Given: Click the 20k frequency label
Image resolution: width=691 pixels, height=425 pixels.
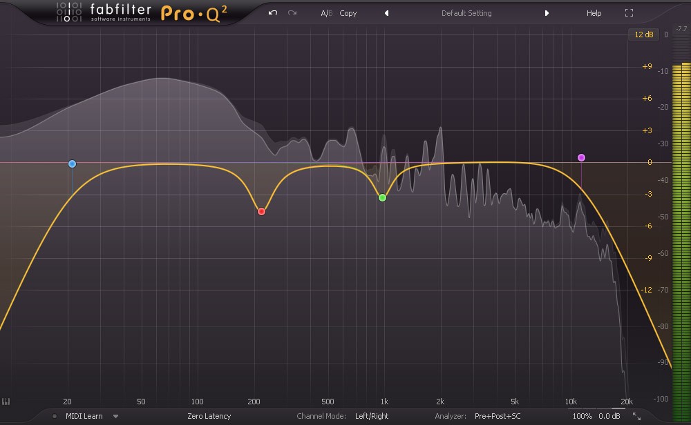Looking at the screenshot, I should click(626, 402).
